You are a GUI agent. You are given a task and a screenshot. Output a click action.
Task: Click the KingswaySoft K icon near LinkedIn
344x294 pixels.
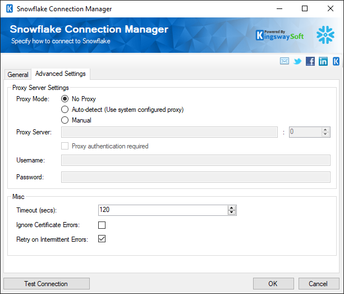point(336,61)
